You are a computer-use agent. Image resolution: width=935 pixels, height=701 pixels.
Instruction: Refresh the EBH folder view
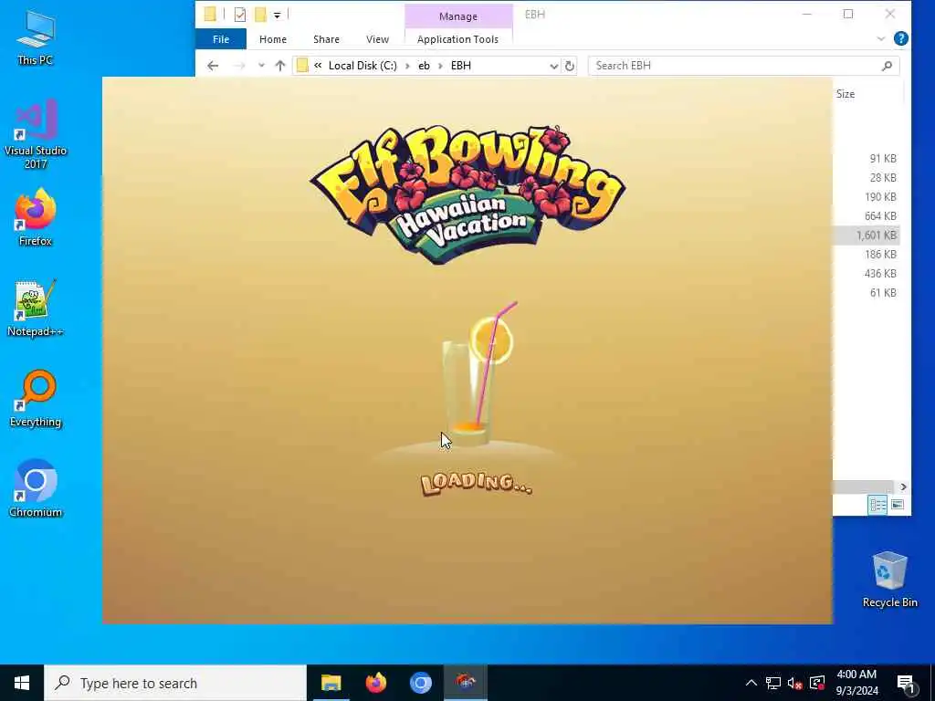(570, 66)
